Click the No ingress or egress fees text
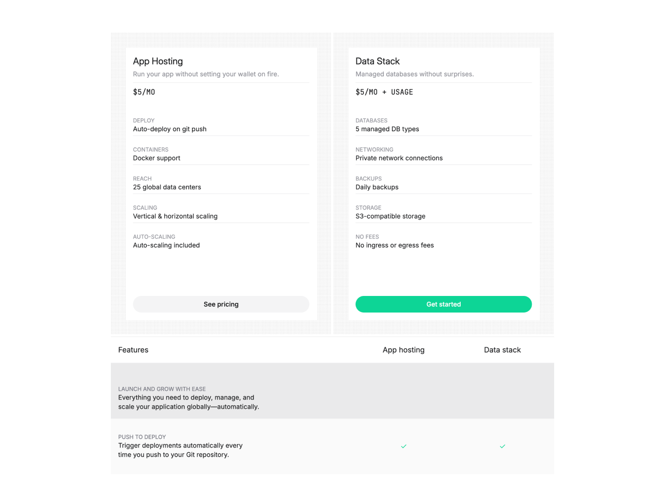665x485 pixels. pyautogui.click(x=395, y=245)
